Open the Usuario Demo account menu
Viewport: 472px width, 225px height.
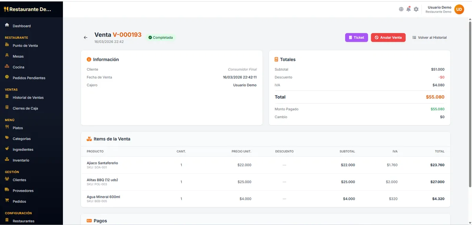tap(439, 9)
